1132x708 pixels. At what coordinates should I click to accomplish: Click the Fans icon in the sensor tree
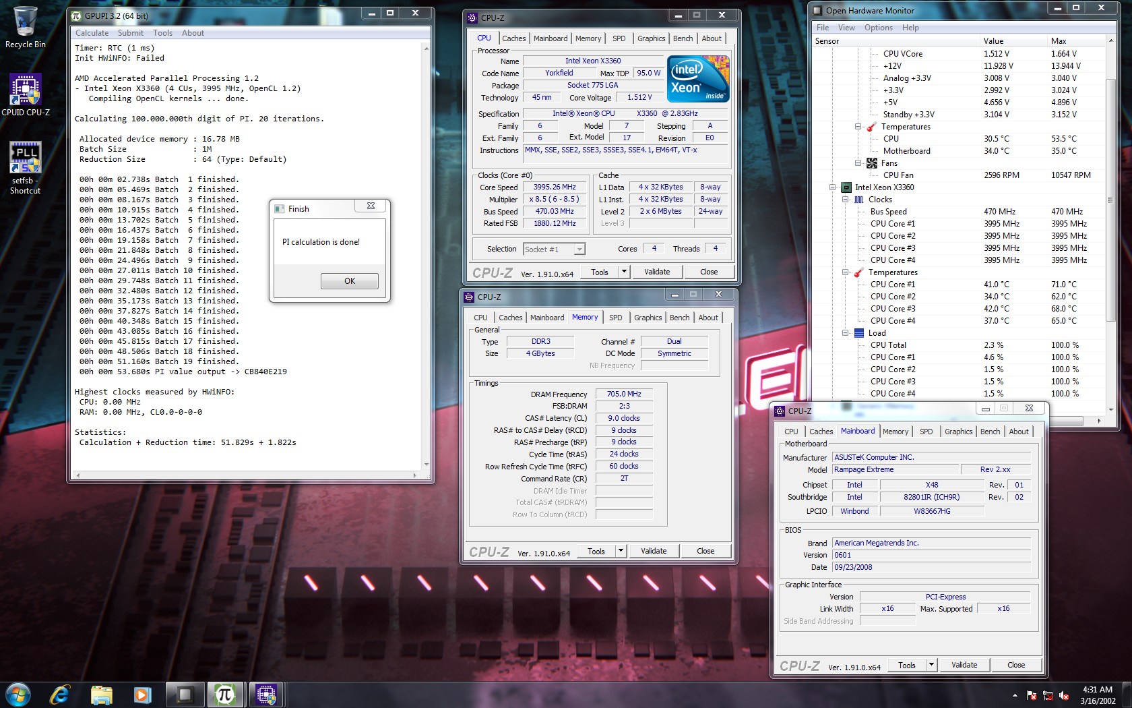pos(872,163)
